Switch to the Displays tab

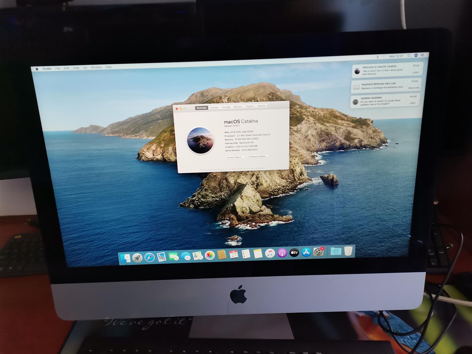[214, 107]
